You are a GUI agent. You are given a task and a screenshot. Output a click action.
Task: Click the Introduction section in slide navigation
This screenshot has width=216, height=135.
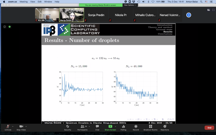click(165, 25)
